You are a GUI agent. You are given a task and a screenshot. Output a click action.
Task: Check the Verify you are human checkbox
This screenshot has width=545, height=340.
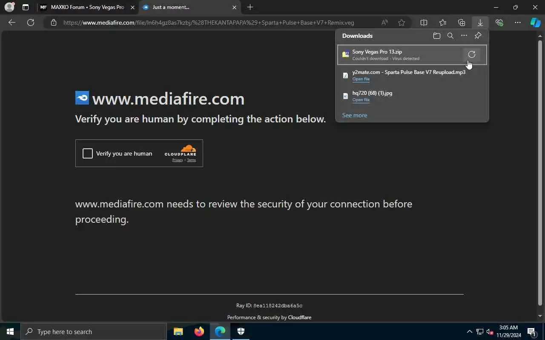87,153
